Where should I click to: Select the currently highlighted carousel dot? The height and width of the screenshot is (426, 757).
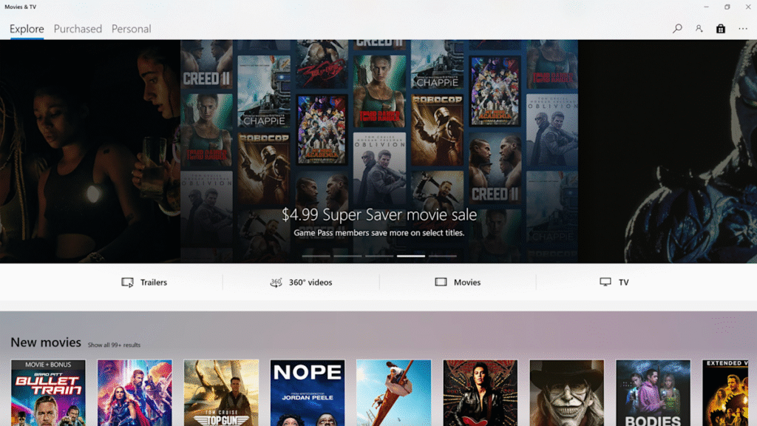411,255
